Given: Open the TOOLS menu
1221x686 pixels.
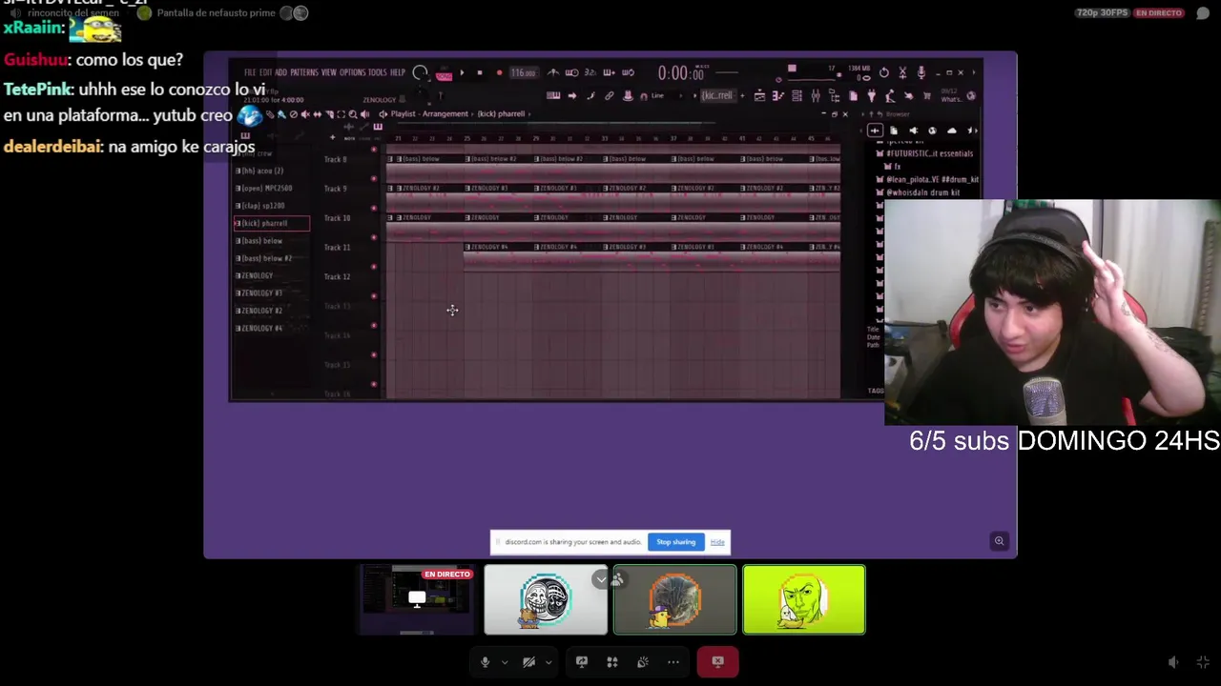Looking at the screenshot, I should coord(378,72).
